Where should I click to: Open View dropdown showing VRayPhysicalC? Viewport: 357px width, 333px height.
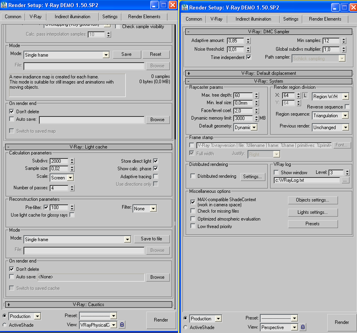point(114,325)
